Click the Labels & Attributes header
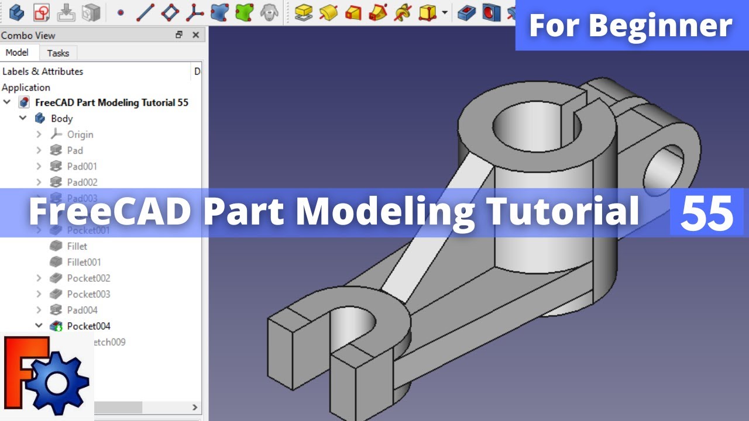Image resolution: width=749 pixels, height=421 pixels. point(43,71)
